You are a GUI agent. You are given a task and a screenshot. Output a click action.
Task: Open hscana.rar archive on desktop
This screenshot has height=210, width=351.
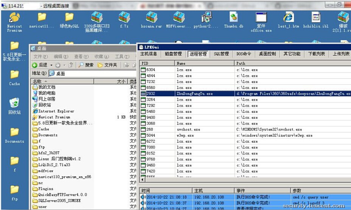(x=151, y=20)
